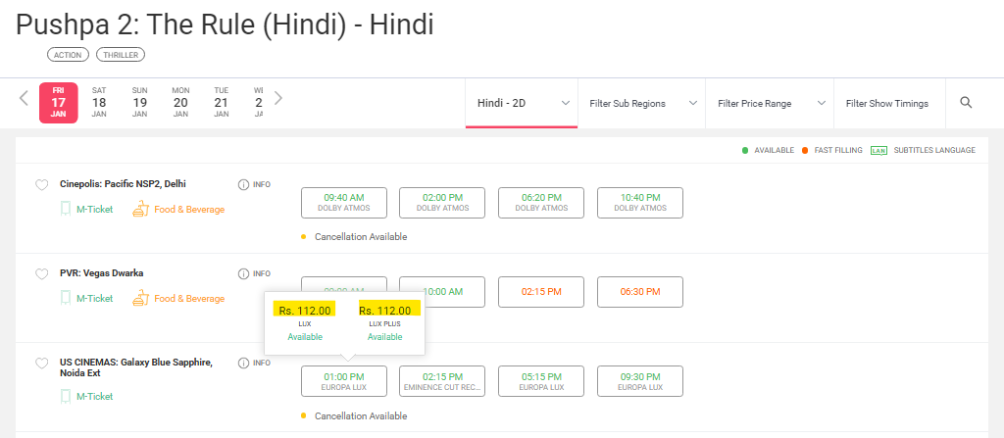Favorite Cinepolis Pacific NSP2 with heart icon
This screenshot has height=438, width=1004.
tap(41, 185)
